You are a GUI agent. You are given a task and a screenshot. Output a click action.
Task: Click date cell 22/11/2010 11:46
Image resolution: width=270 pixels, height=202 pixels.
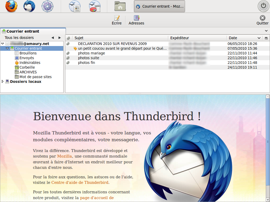[x=242, y=58]
